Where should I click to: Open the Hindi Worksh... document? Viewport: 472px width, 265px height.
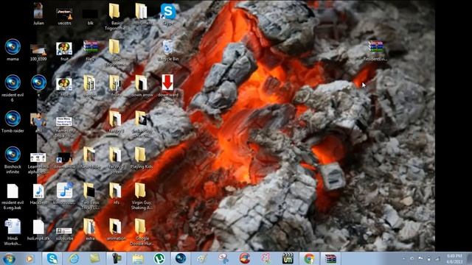click(x=13, y=232)
